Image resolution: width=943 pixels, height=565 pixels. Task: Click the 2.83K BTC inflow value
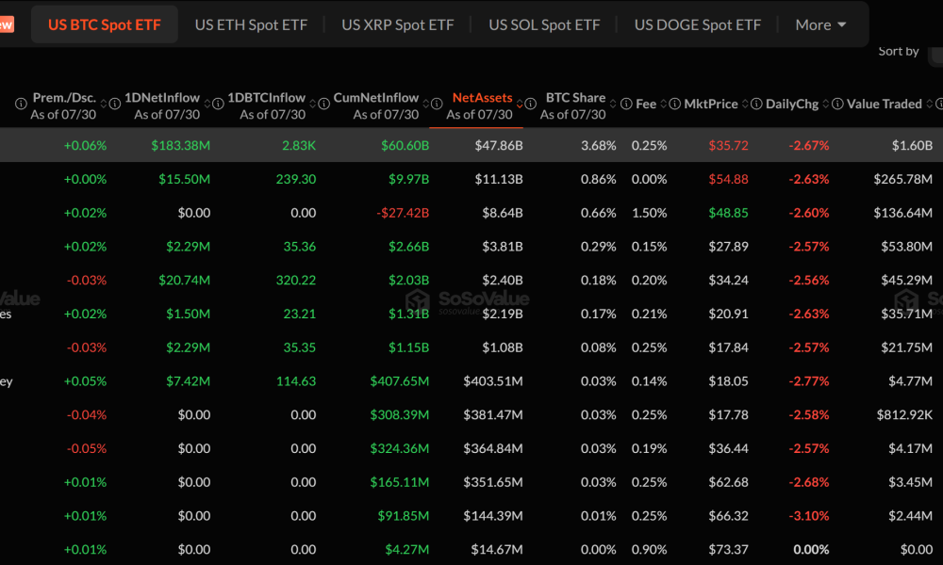coord(299,145)
